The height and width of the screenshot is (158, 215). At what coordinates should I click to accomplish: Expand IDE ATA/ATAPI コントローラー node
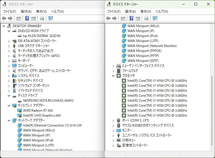(x=9, y=41)
